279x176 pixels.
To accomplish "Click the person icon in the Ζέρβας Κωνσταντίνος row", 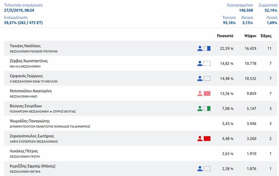I will click(x=200, y=63).
